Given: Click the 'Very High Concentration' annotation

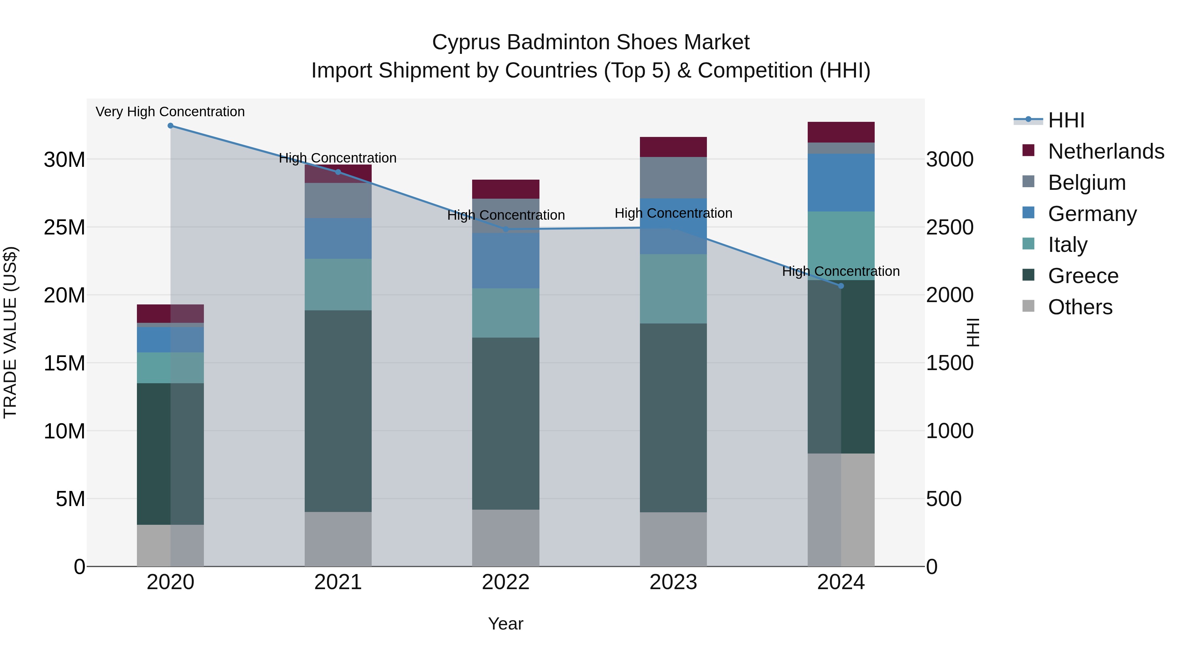Looking at the screenshot, I should (170, 112).
